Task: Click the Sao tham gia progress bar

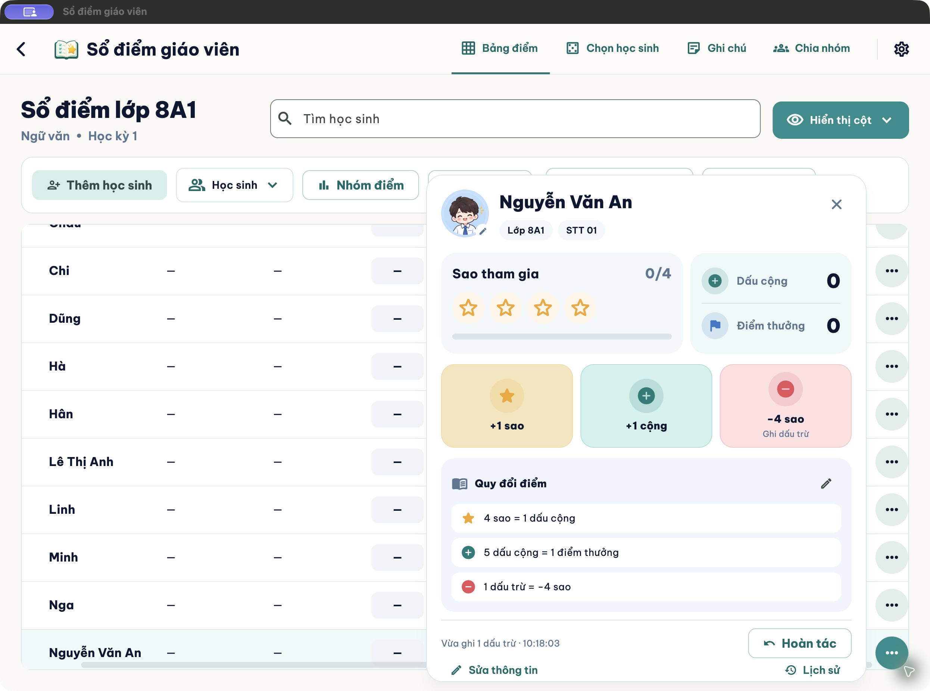Action: (x=561, y=337)
